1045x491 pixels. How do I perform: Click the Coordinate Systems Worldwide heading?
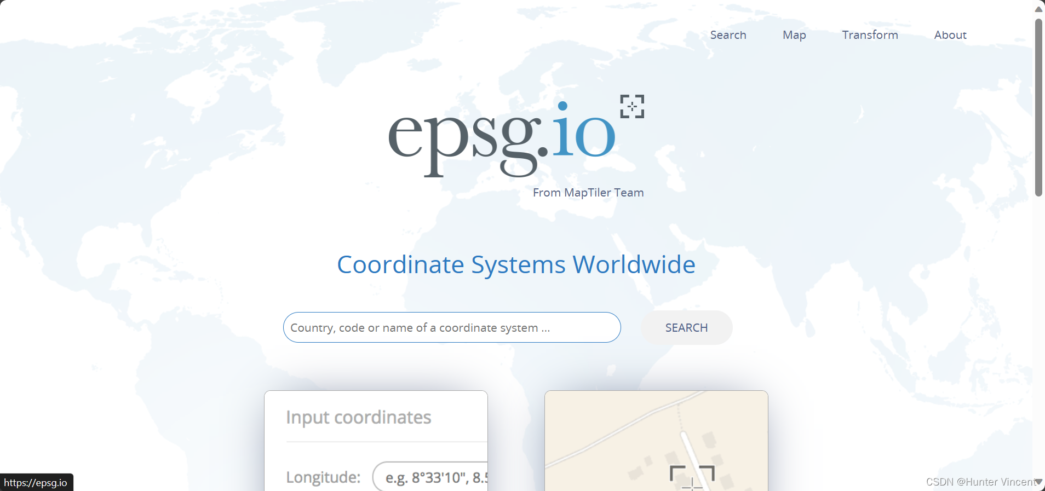pos(516,265)
